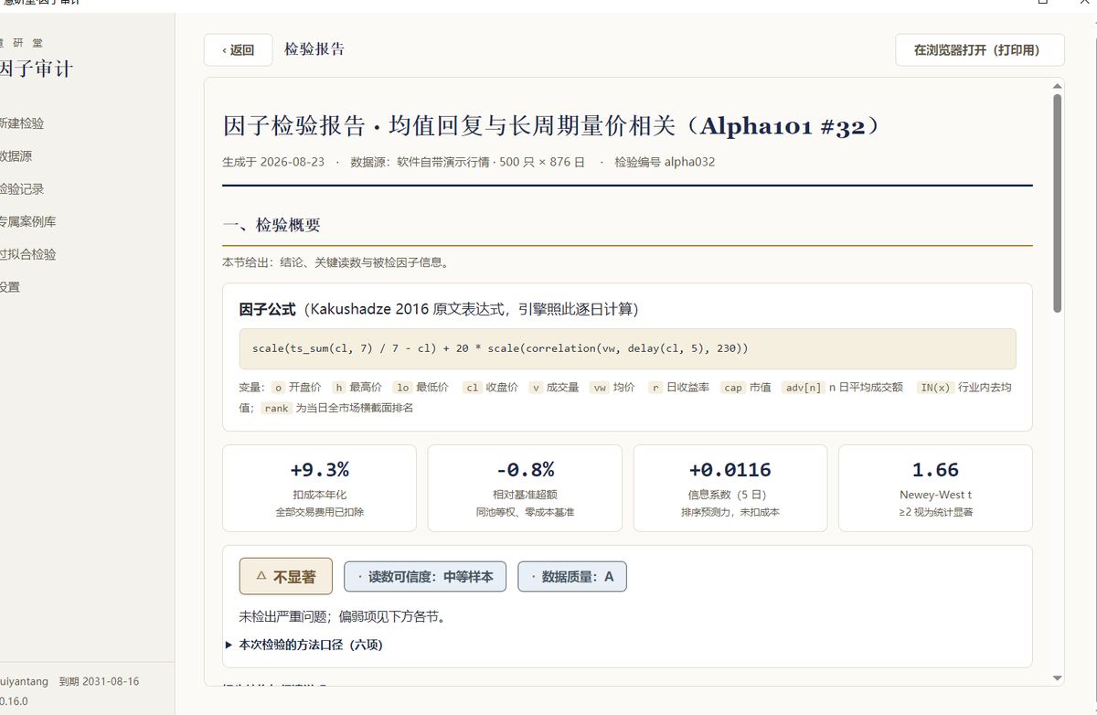Click the +9.3% 扣成本年化 card

pos(319,488)
